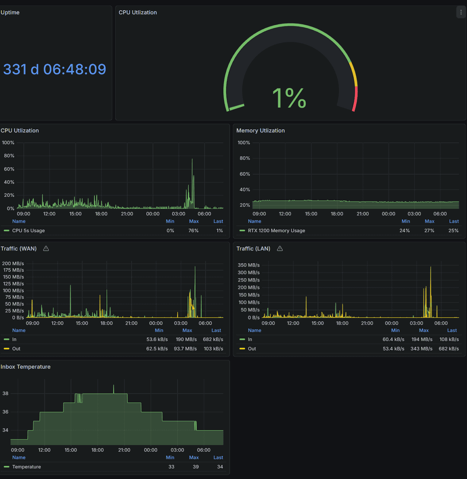This screenshot has width=467, height=479.
Task: Click the yellow Out marker in Traffic (WAN) legend
Action: 7,349
